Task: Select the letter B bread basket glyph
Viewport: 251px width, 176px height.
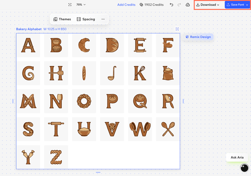Action: click(56, 45)
